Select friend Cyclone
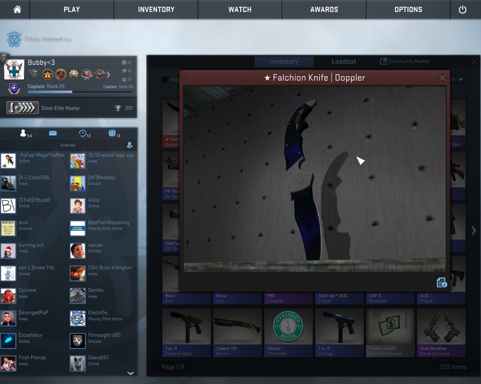This screenshot has height=384, width=481. [x=34, y=295]
